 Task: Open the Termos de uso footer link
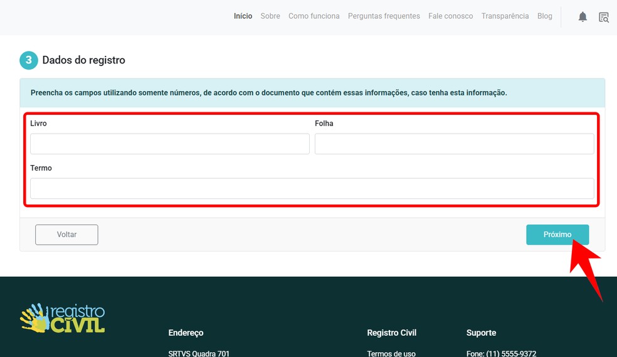click(x=391, y=353)
